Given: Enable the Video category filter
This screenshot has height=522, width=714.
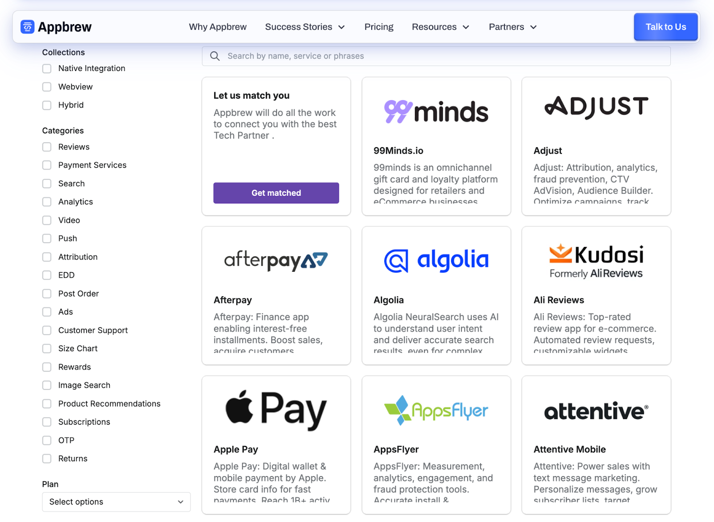Looking at the screenshot, I should click(x=47, y=220).
